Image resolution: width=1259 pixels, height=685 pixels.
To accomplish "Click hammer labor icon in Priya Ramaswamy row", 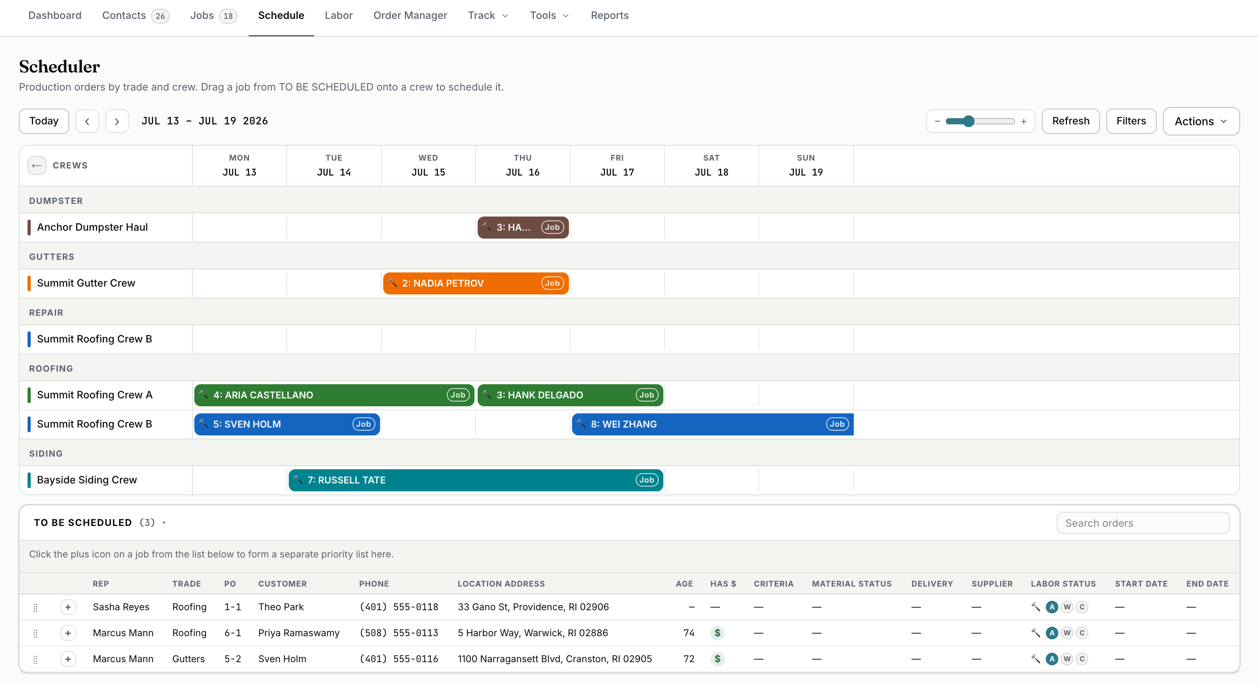I will click(1036, 633).
